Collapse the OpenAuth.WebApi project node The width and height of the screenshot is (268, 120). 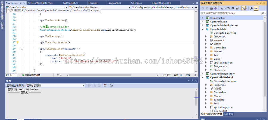click(202, 77)
